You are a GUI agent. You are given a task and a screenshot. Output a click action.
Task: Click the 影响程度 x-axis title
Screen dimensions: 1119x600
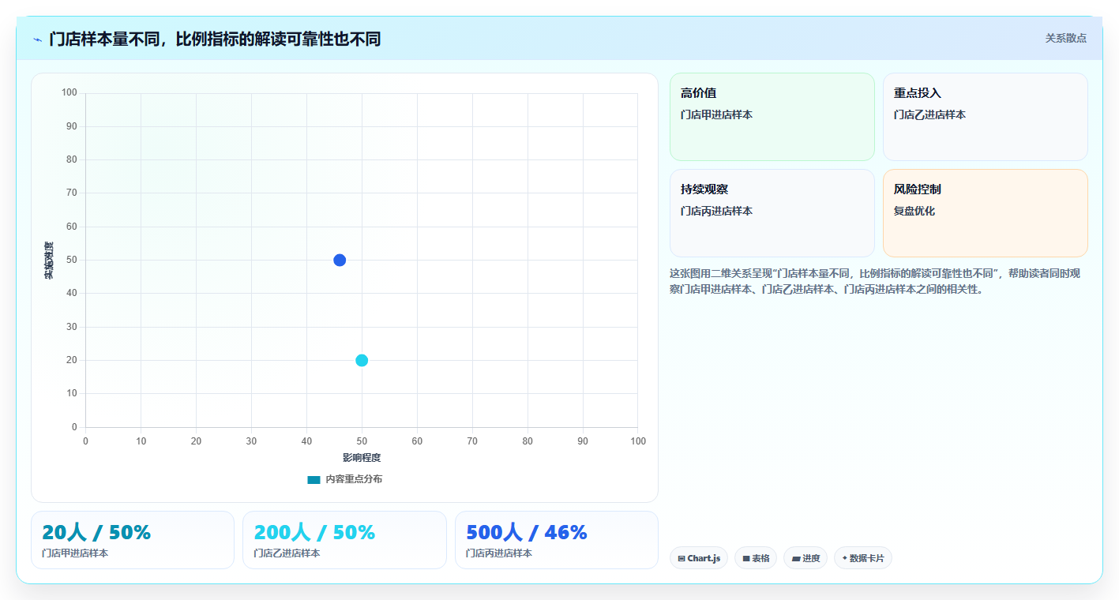point(362,458)
